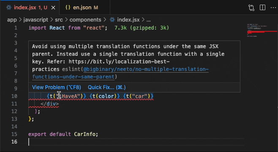278x152 pixels.
Task: Click the minimap code overview
Action: click(x=262, y=30)
